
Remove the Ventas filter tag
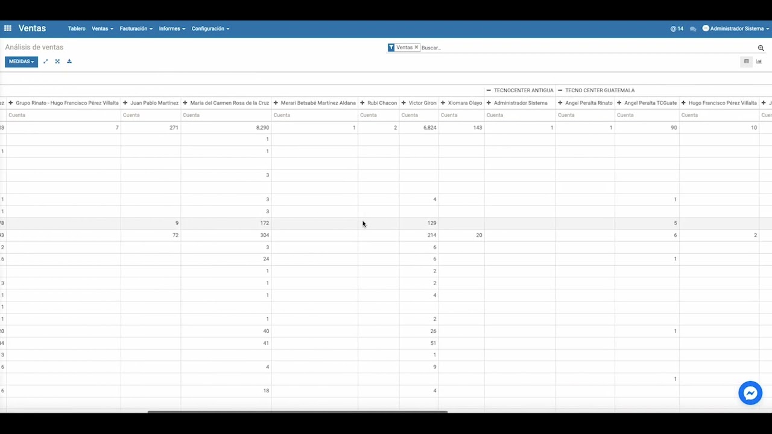(416, 48)
